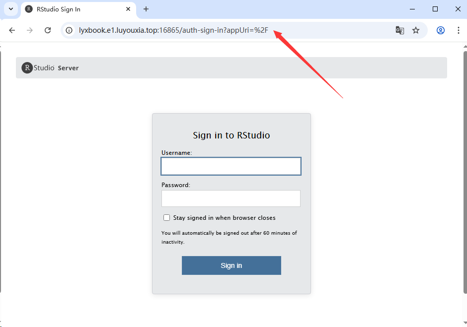View site information icon in address bar
This screenshot has height=327, width=467.
point(69,30)
